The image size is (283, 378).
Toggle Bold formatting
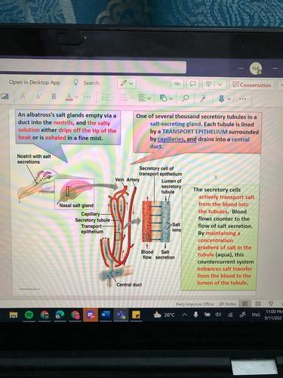coord(54,97)
